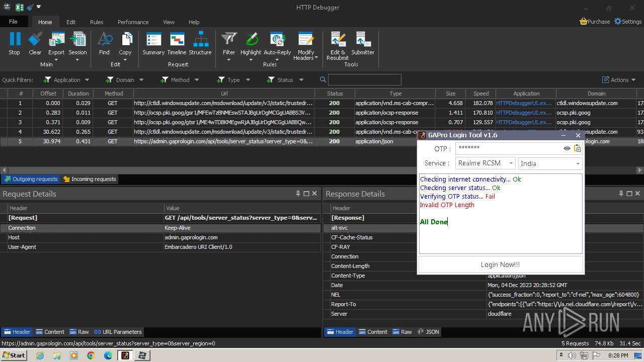
Task: Select the User-Agent header row
Action: [160, 247]
